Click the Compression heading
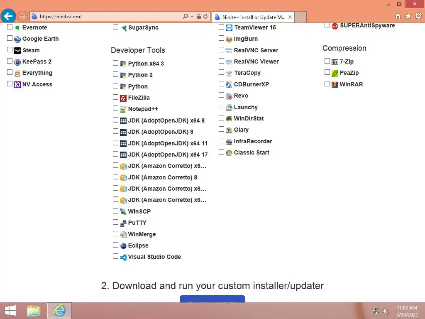Viewport: 425px width, 319px height. tap(344, 48)
